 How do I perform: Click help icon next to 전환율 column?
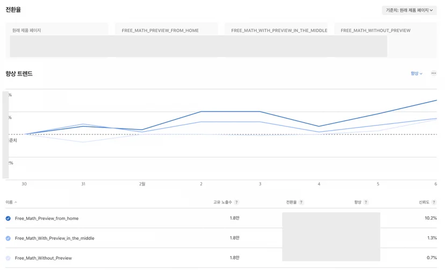(x=301, y=202)
